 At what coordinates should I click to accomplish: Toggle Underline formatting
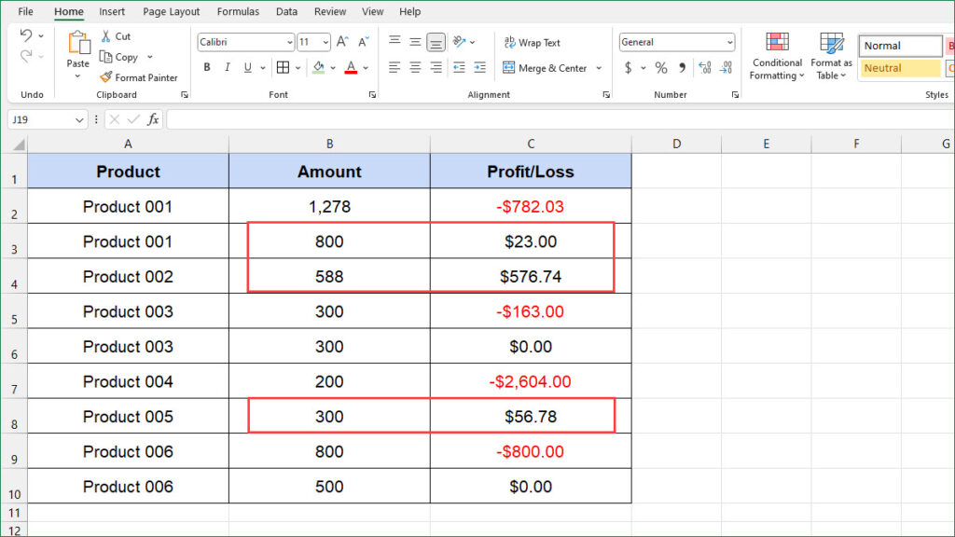coord(245,67)
